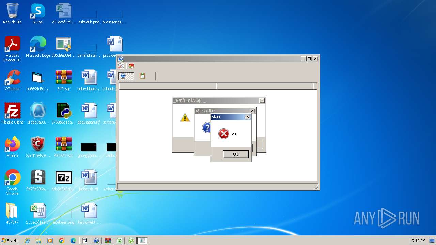Switch to the Excel taskbar button
436x245 pixels.
coord(120,241)
